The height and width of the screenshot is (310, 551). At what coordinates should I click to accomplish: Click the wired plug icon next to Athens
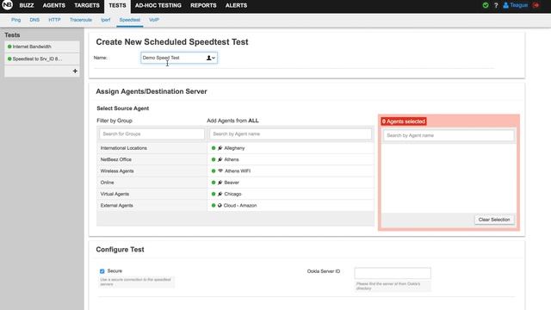220,159
